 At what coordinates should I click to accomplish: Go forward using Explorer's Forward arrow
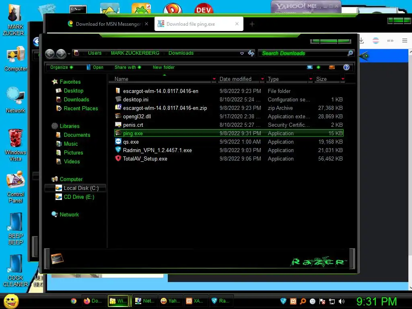[61, 54]
